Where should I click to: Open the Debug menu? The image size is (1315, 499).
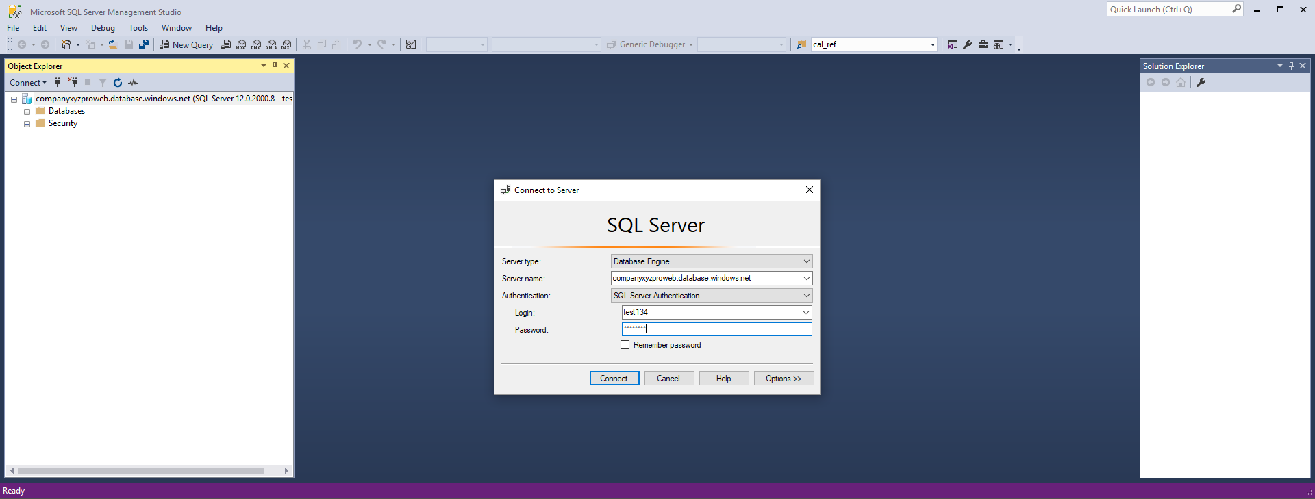pos(103,28)
